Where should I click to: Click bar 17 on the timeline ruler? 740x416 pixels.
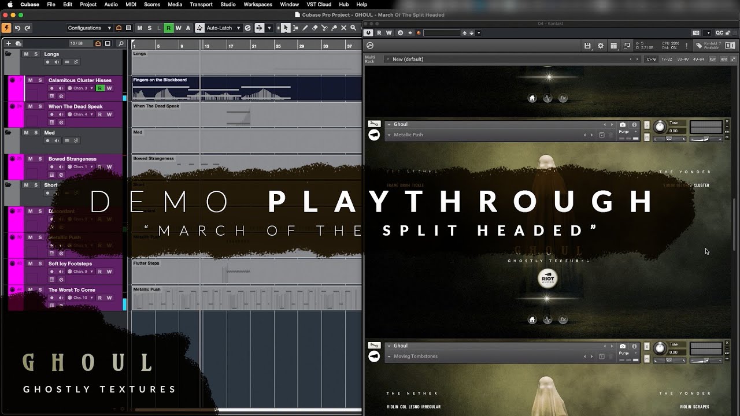tap(230, 46)
